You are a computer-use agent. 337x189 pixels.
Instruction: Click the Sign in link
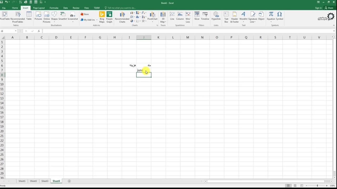point(318,8)
